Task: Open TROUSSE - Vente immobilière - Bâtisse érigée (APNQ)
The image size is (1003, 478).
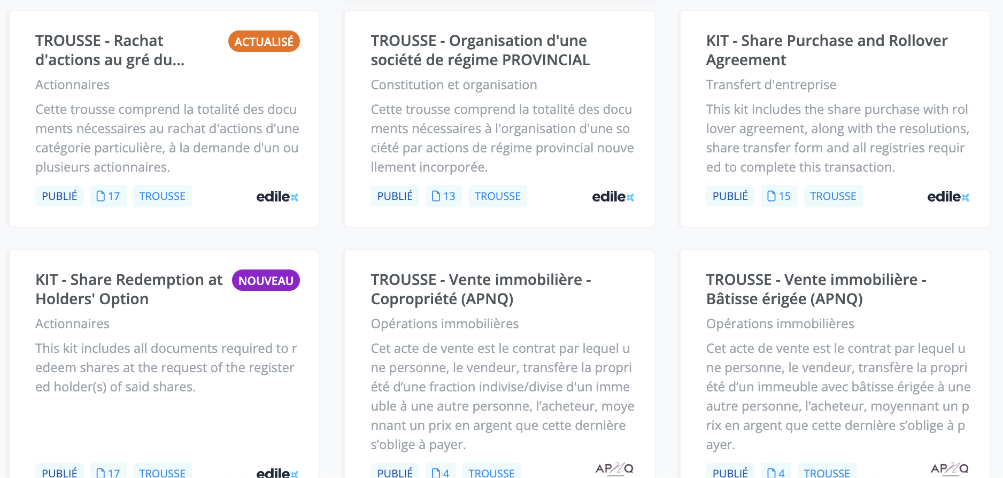Action: coord(816,289)
